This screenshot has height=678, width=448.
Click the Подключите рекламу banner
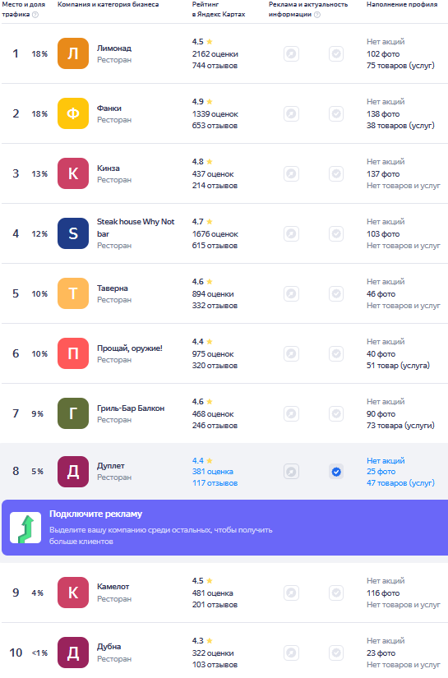(225, 528)
